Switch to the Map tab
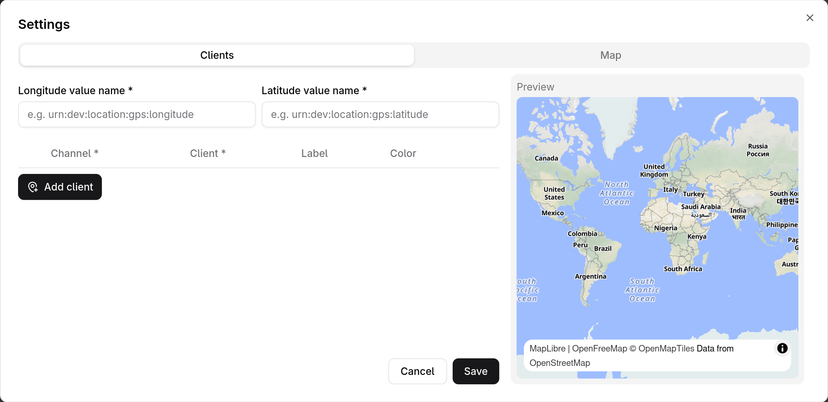The image size is (828, 402). [x=610, y=55]
